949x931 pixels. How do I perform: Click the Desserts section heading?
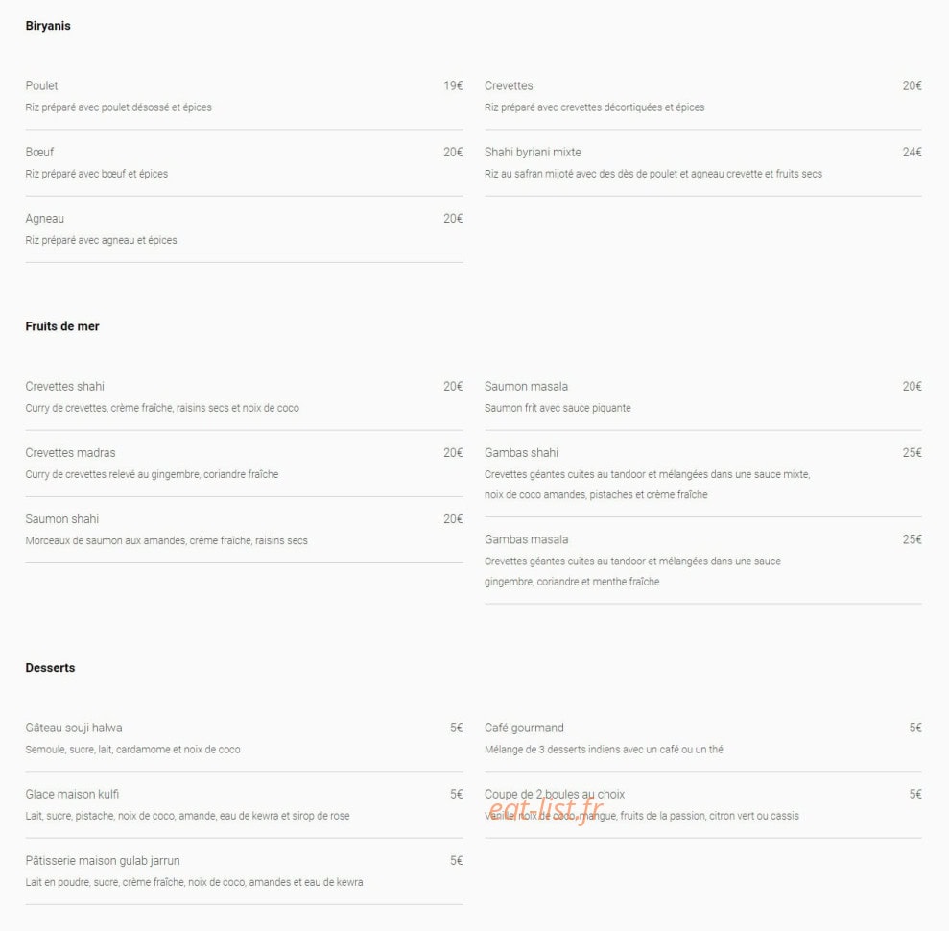[50, 668]
